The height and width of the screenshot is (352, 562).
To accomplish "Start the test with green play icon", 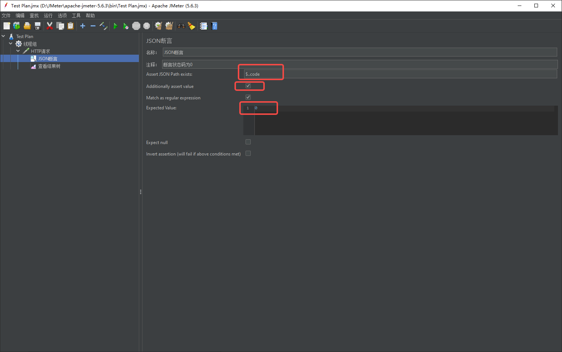I will coord(115,26).
